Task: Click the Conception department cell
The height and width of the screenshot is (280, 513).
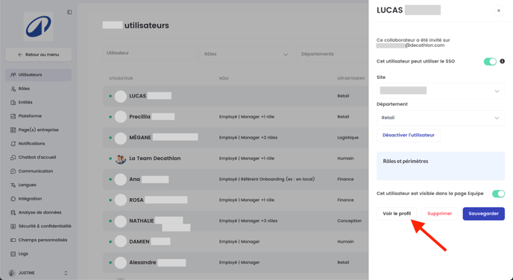Action: 350,221
